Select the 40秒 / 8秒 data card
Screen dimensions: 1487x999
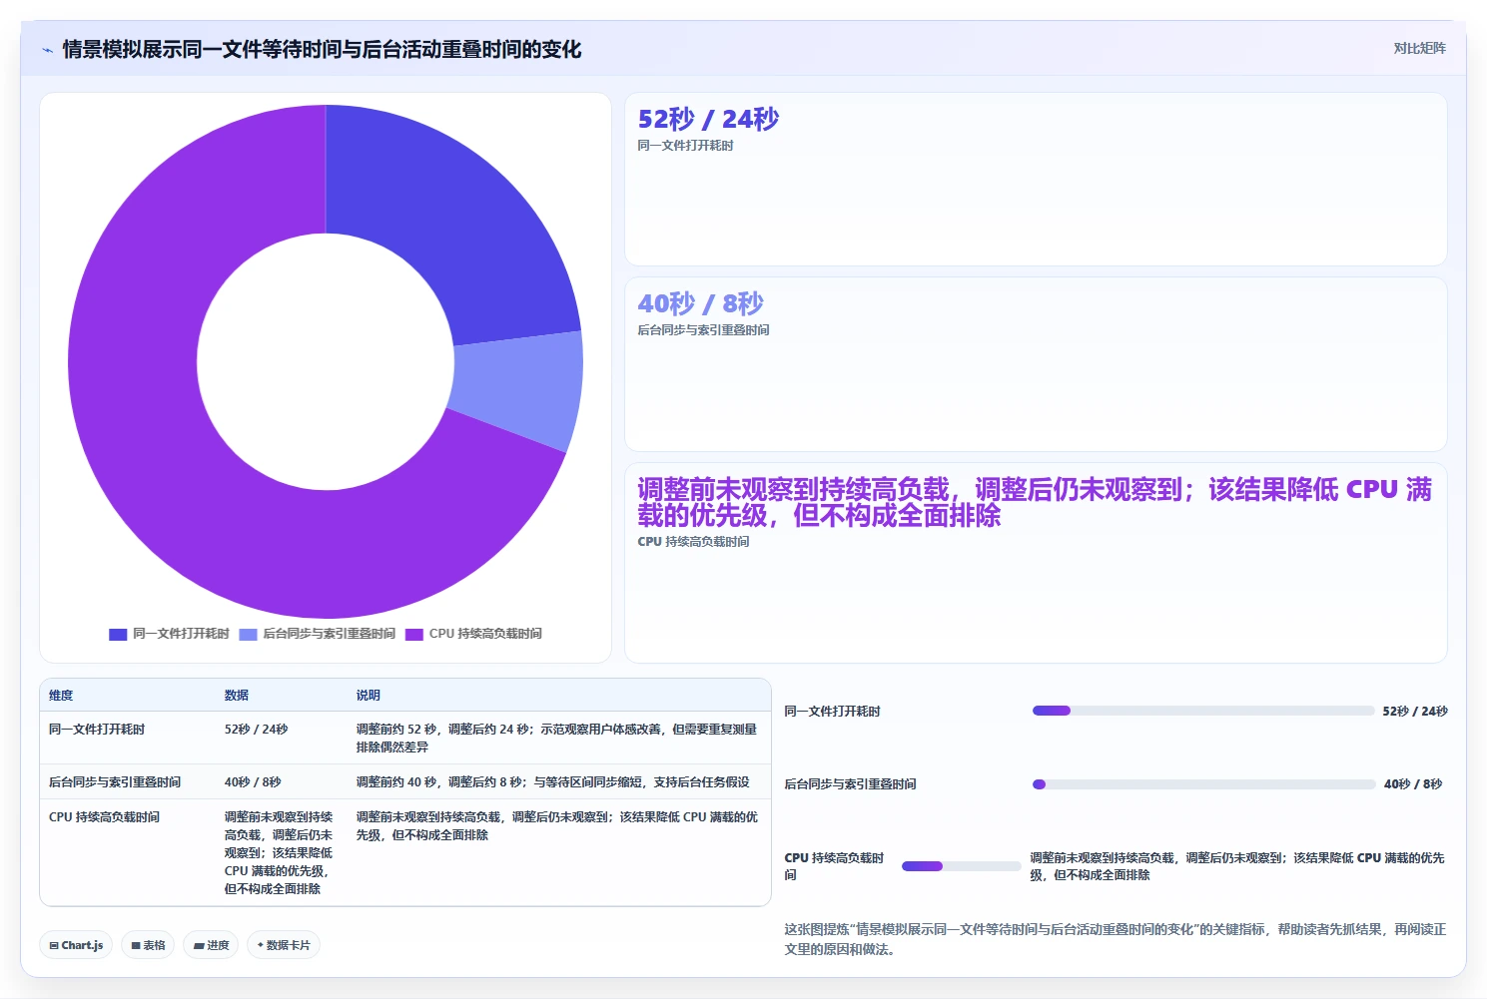click(1036, 364)
